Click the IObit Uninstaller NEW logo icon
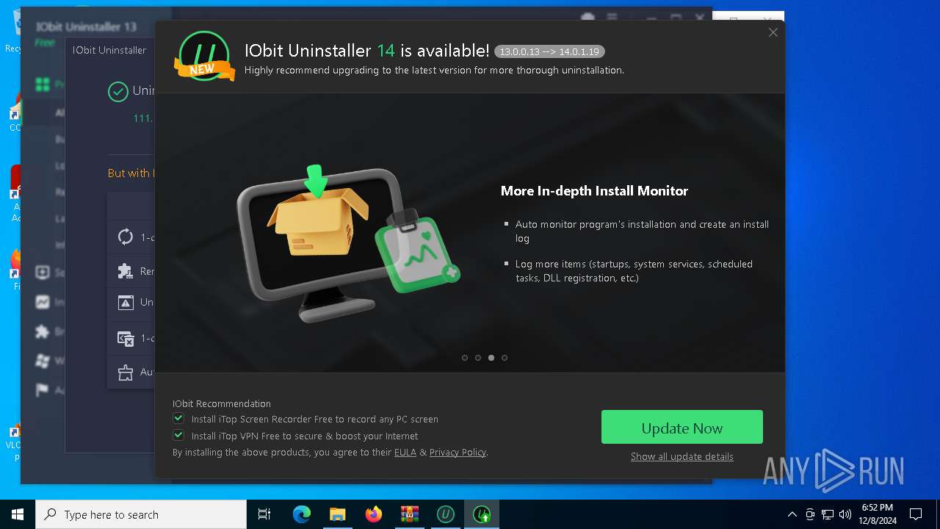Viewport: 940px width, 529px height. coord(203,57)
